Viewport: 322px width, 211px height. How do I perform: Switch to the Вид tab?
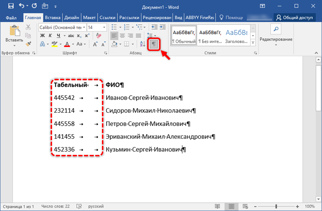(x=178, y=18)
